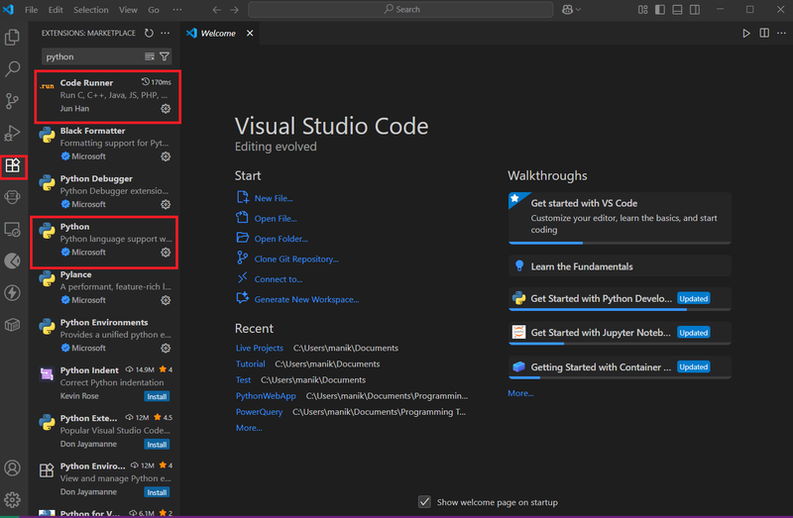The image size is (793, 518).
Task: Open Python Environments' manage gear
Action: coord(166,349)
